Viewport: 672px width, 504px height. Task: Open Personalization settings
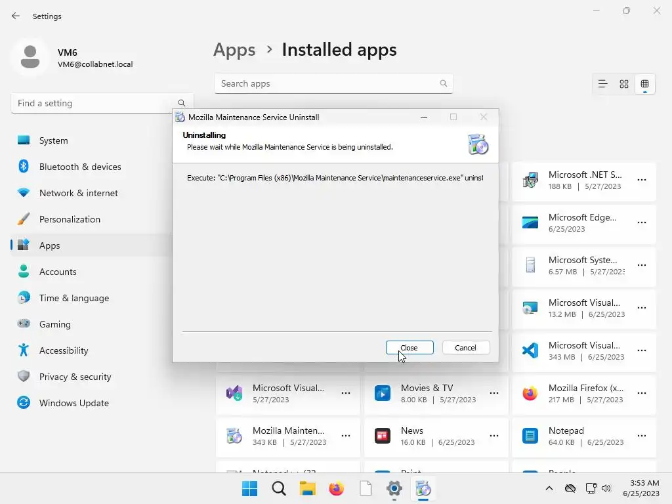click(91, 219)
